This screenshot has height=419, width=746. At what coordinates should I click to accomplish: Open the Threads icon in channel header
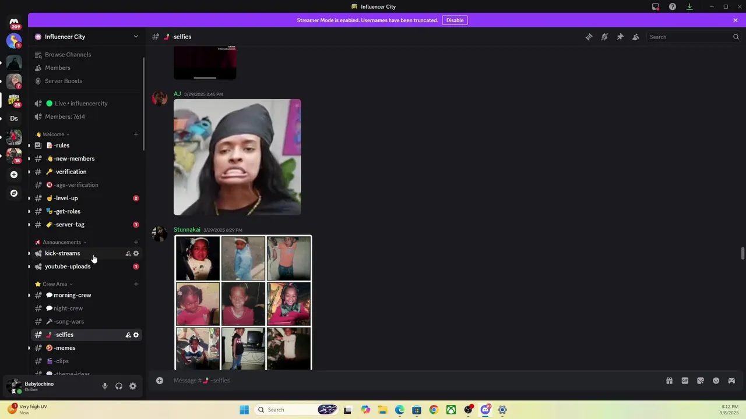tap(589, 37)
